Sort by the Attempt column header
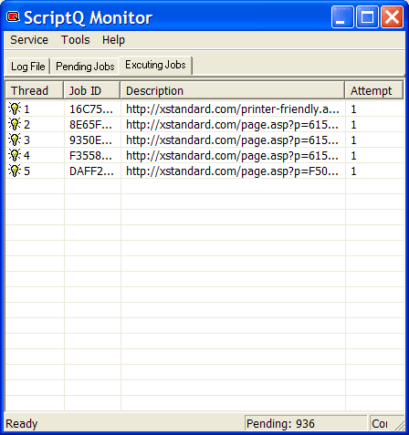Screen dimensions: 409x435 374,90
